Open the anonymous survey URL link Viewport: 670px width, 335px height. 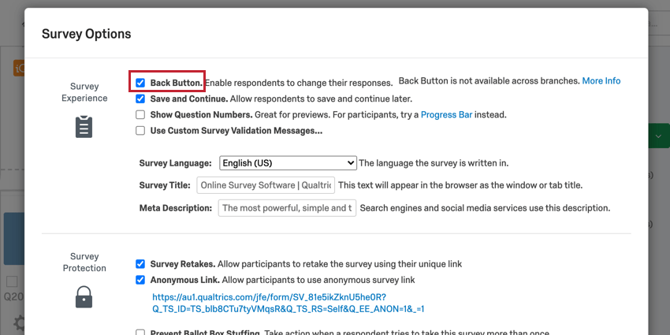(x=288, y=303)
